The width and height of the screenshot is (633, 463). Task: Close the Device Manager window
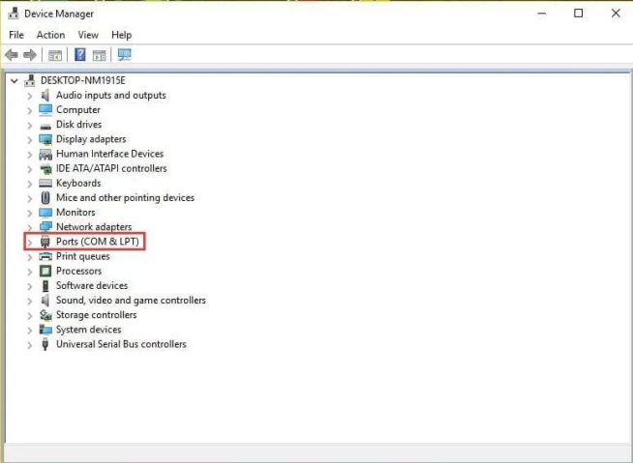coord(616,14)
